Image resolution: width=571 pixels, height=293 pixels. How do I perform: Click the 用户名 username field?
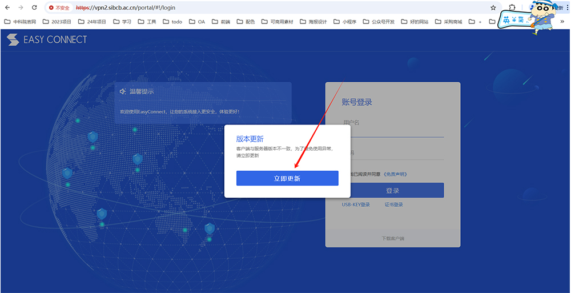click(x=393, y=123)
